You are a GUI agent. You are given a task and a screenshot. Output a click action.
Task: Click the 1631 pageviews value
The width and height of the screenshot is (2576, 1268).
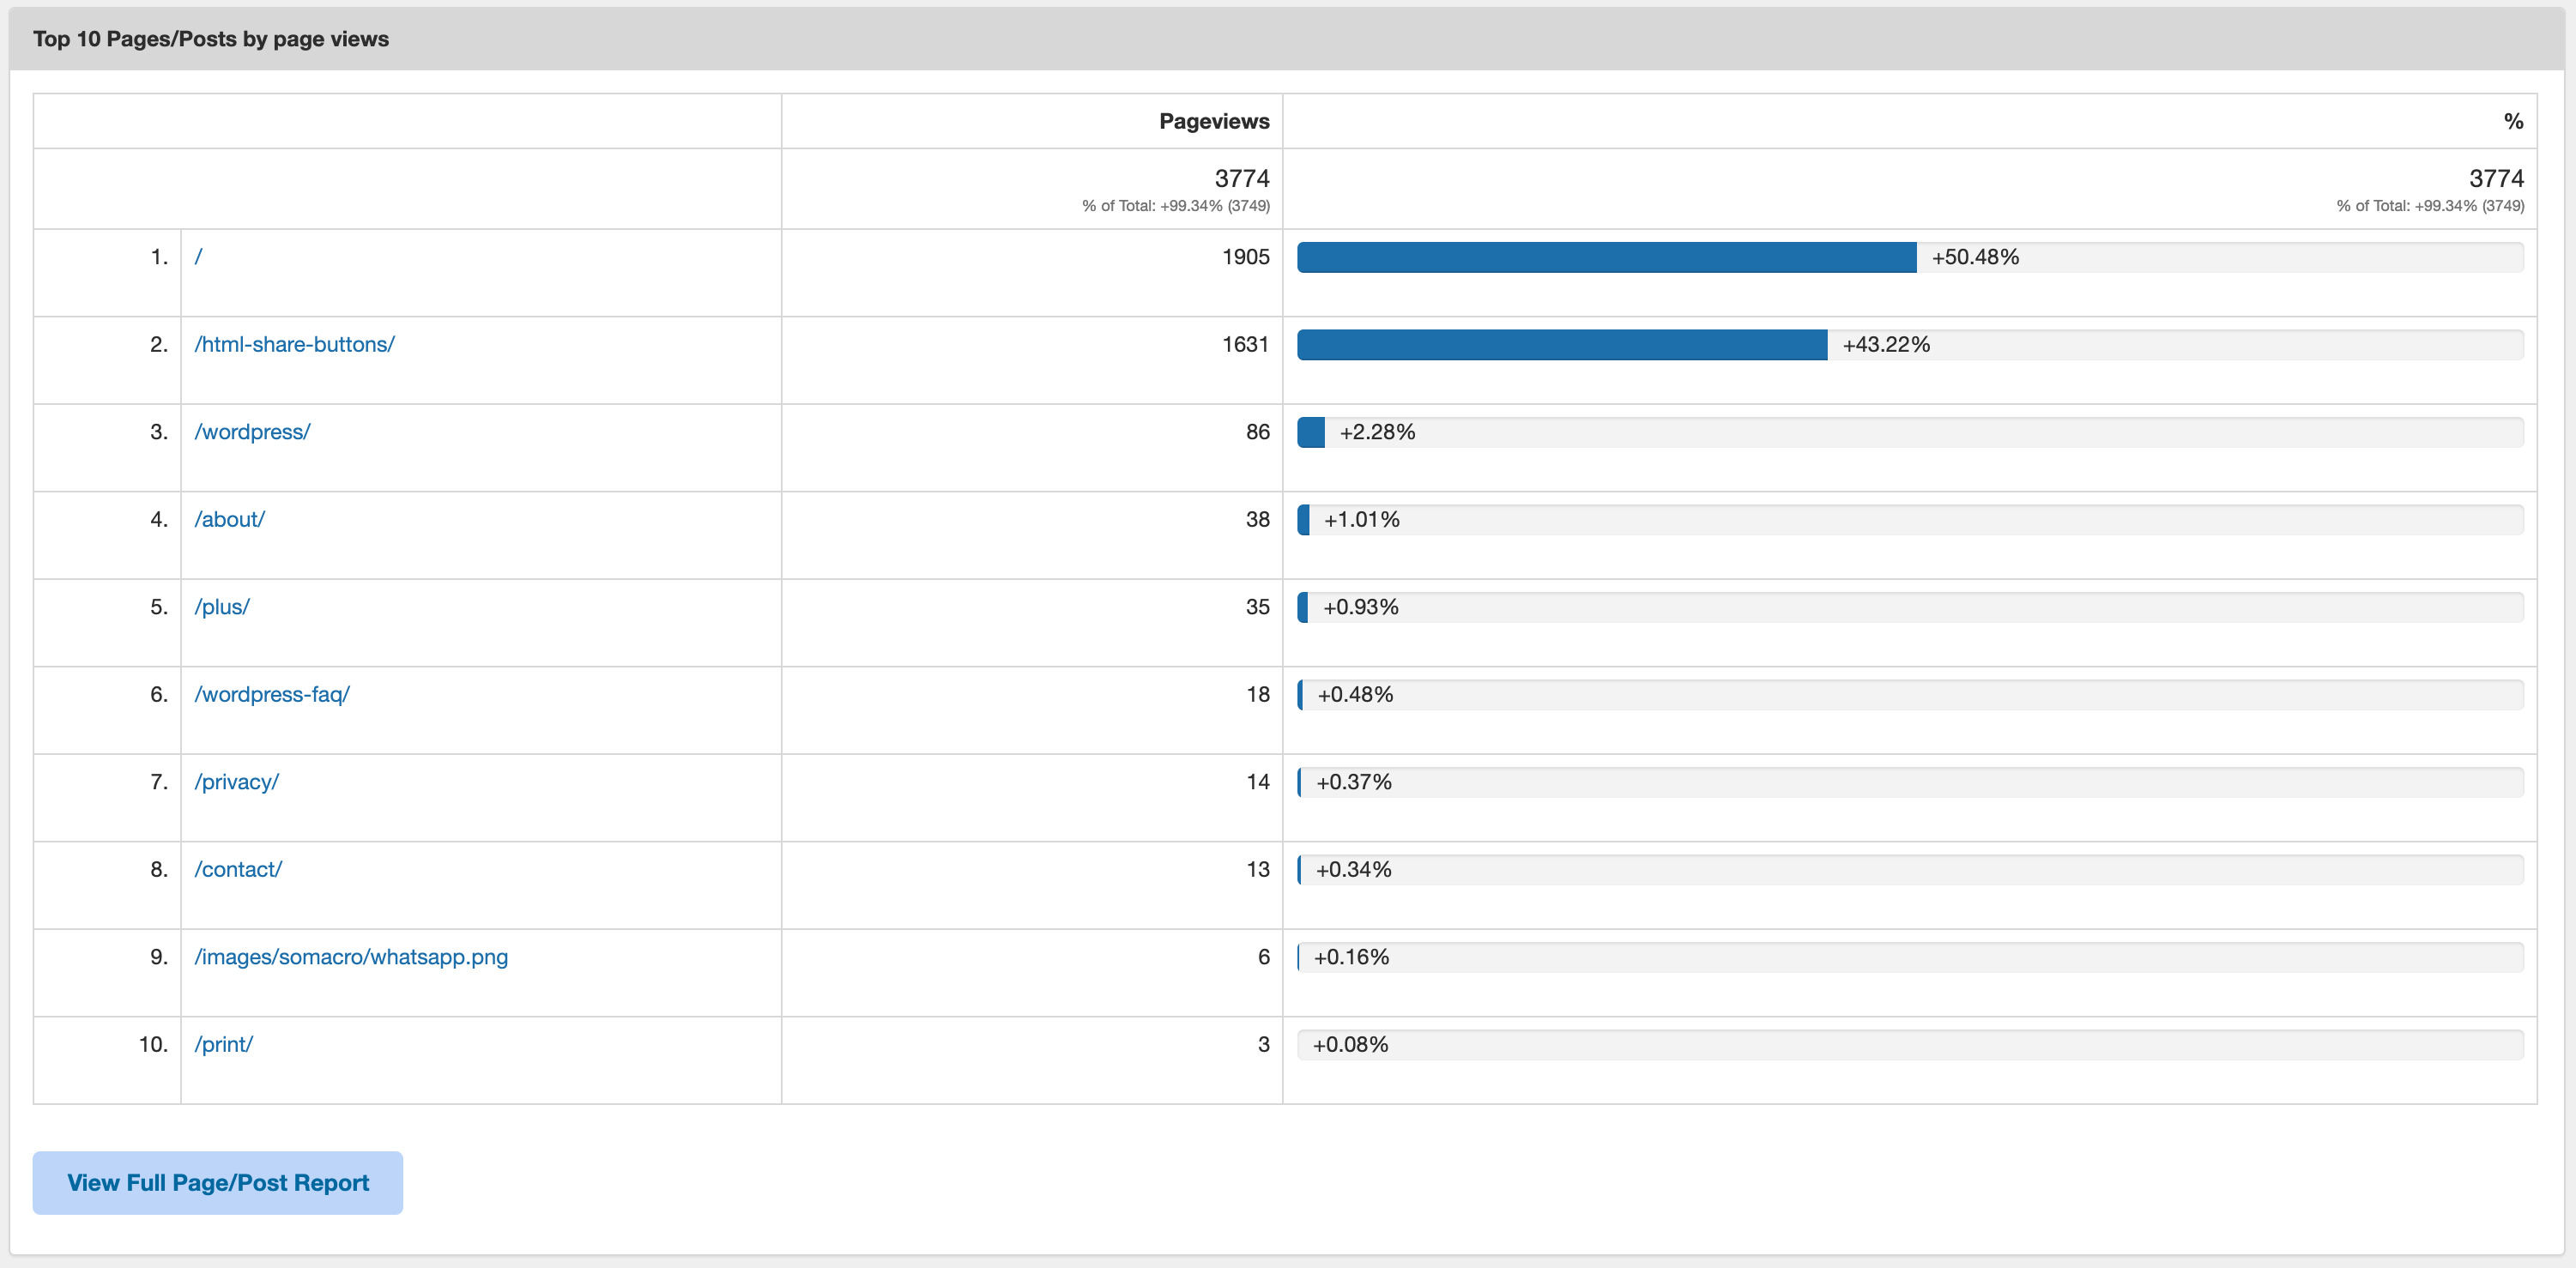(x=1245, y=344)
